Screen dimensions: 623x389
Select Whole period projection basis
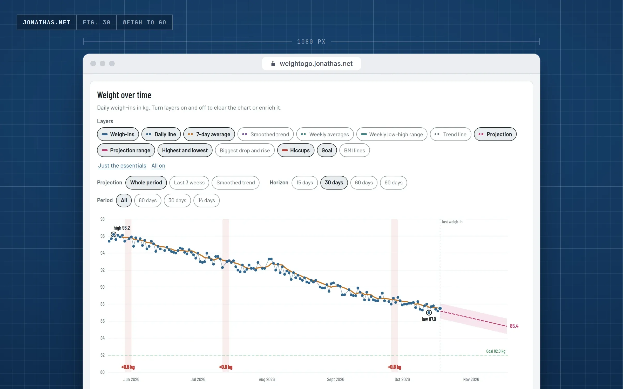[x=146, y=183]
